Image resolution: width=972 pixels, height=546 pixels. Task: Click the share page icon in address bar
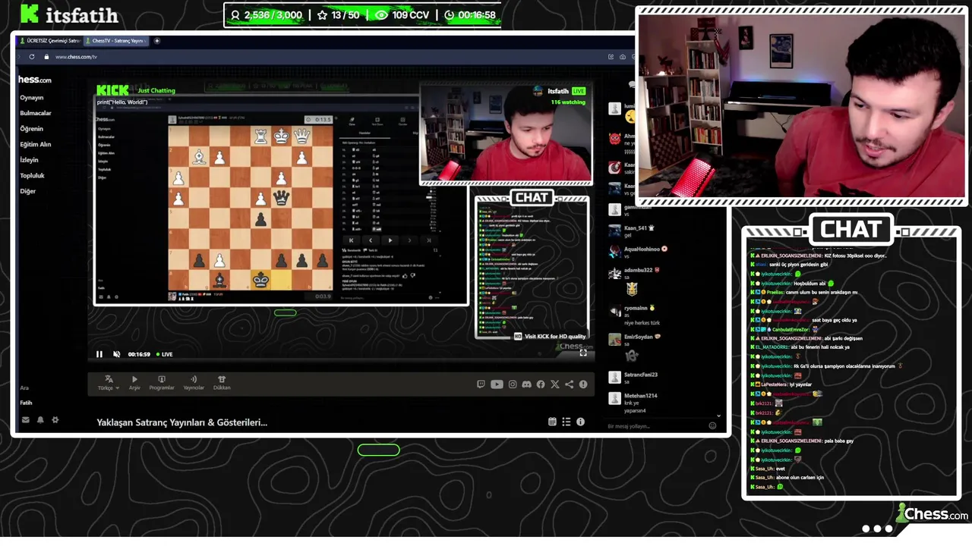pyautogui.click(x=611, y=57)
